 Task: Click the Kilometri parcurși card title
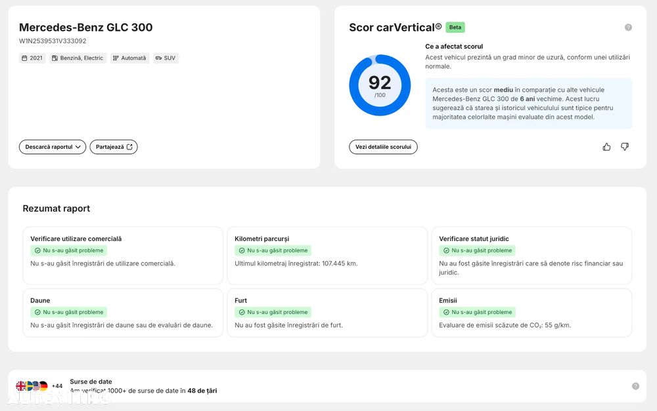[262, 239]
